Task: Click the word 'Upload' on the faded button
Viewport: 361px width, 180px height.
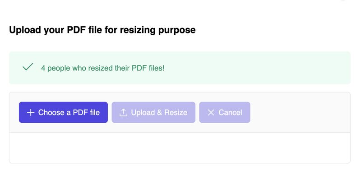Action: tap(143, 113)
